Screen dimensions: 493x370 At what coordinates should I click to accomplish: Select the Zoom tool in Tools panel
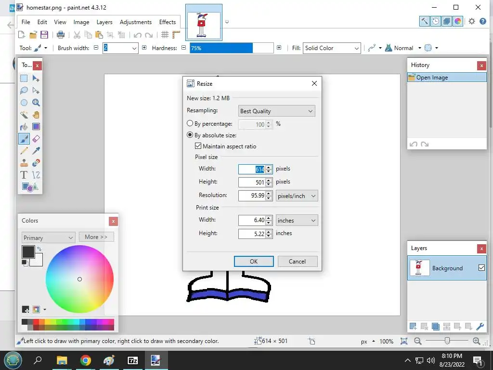pos(36,103)
